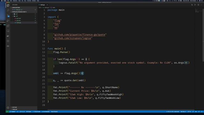Click Tests Passed in status bar
This screenshot has height=115, width=204.
click(x=54, y=111)
